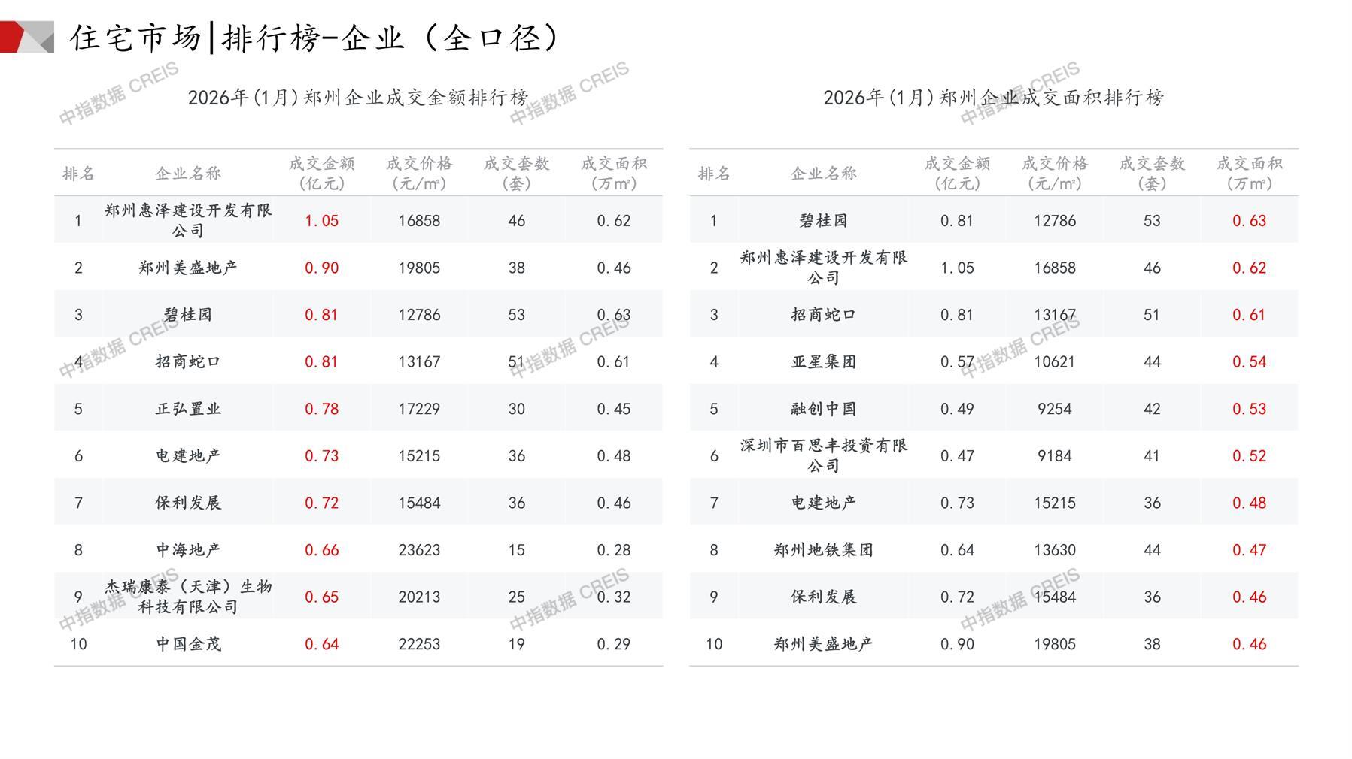1352x759 pixels.
Task: Click 企业名称 header in the left table
Action: pos(188,174)
